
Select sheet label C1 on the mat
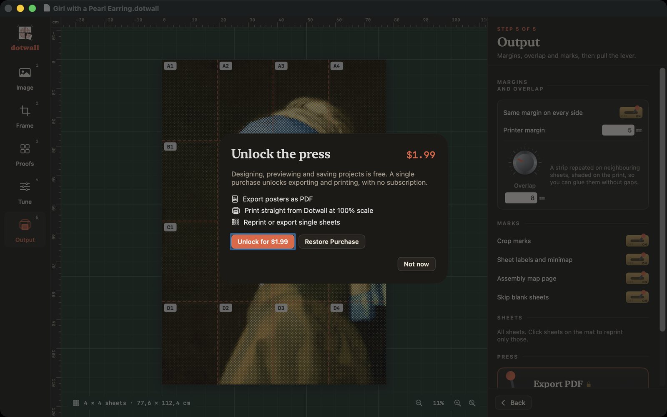170,227
